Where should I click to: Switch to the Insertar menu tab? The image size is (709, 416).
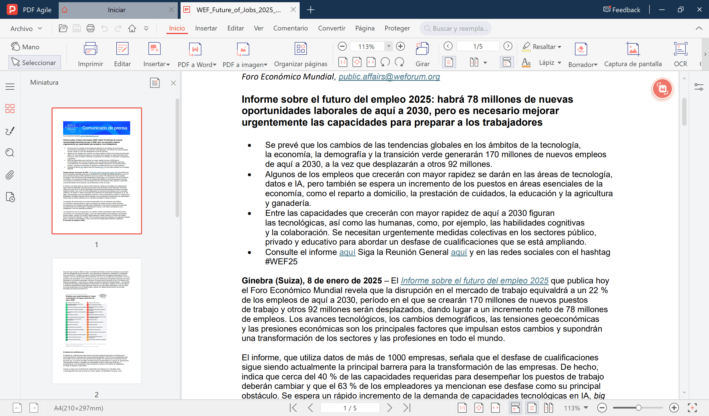(206, 28)
